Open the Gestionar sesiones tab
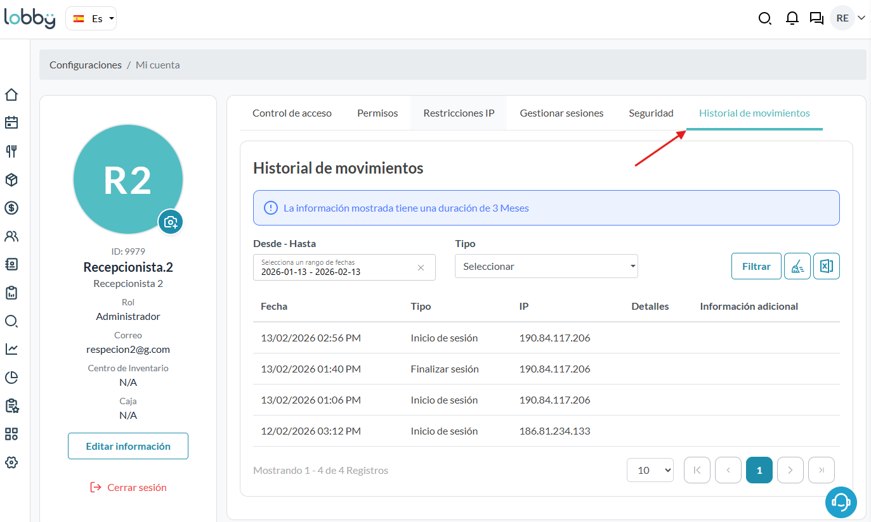The width and height of the screenshot is (871, 522). pos(561,113)
